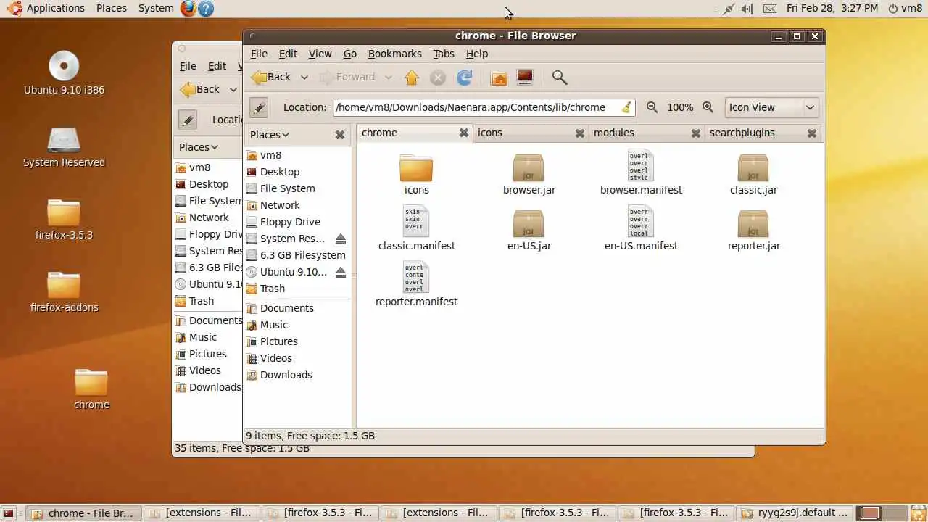Screen dimensions: 928x522
Task: Open the View menu
Action: click(x=320, y=54)
